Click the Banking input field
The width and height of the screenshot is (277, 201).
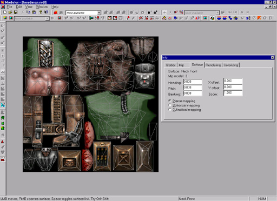click(193, 93)
